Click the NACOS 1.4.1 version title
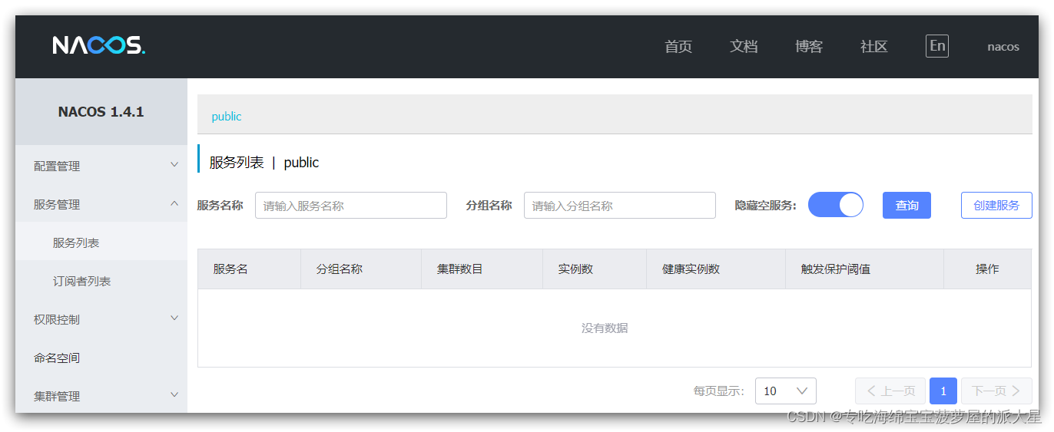 pyautogui.click(x=101, y=111)
